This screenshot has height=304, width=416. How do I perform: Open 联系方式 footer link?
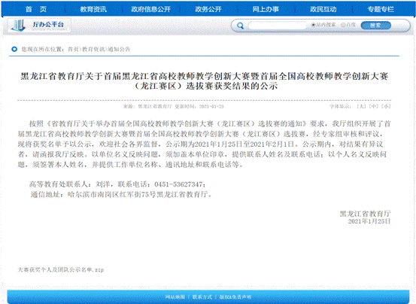coord(202,296)
